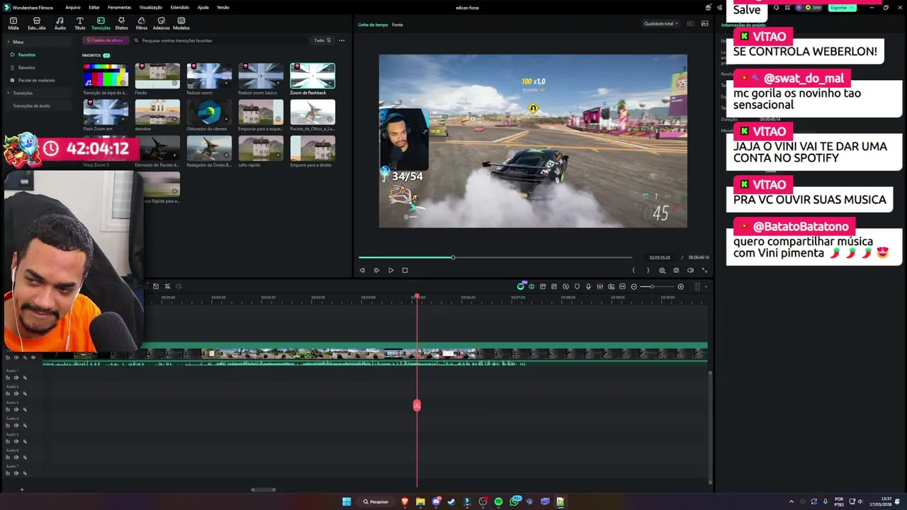Open the Efeitos tab
Image resolution: width=907 pixels, height=510 pixels.
click(121, 23)
